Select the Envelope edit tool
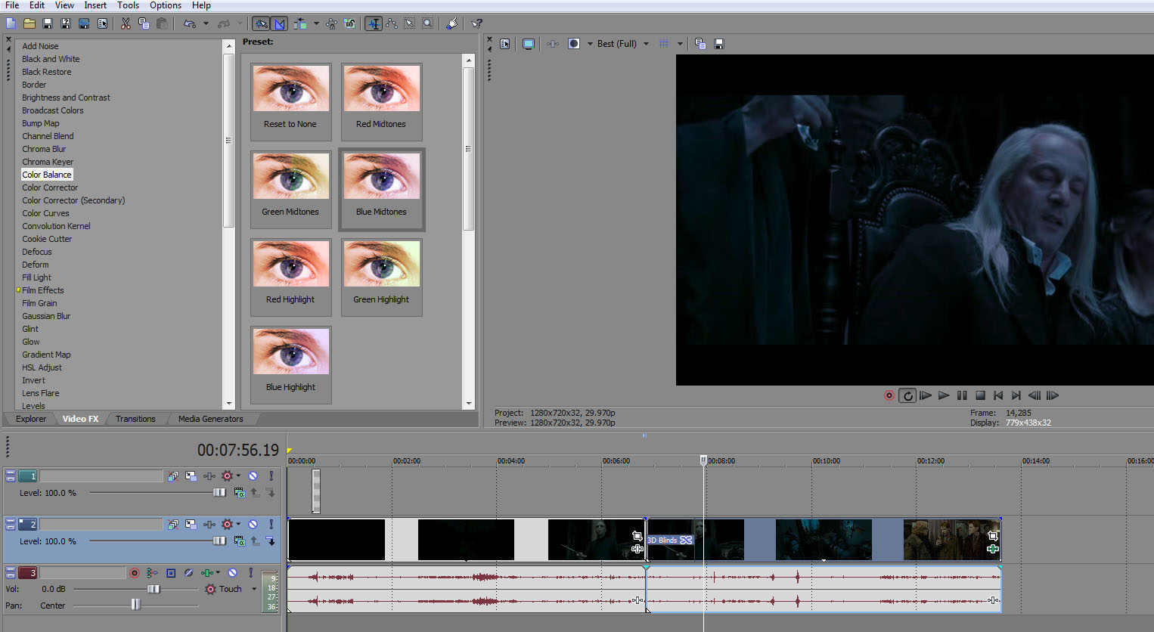Viewport: 1154px width, 632px height. coord(392,23)
